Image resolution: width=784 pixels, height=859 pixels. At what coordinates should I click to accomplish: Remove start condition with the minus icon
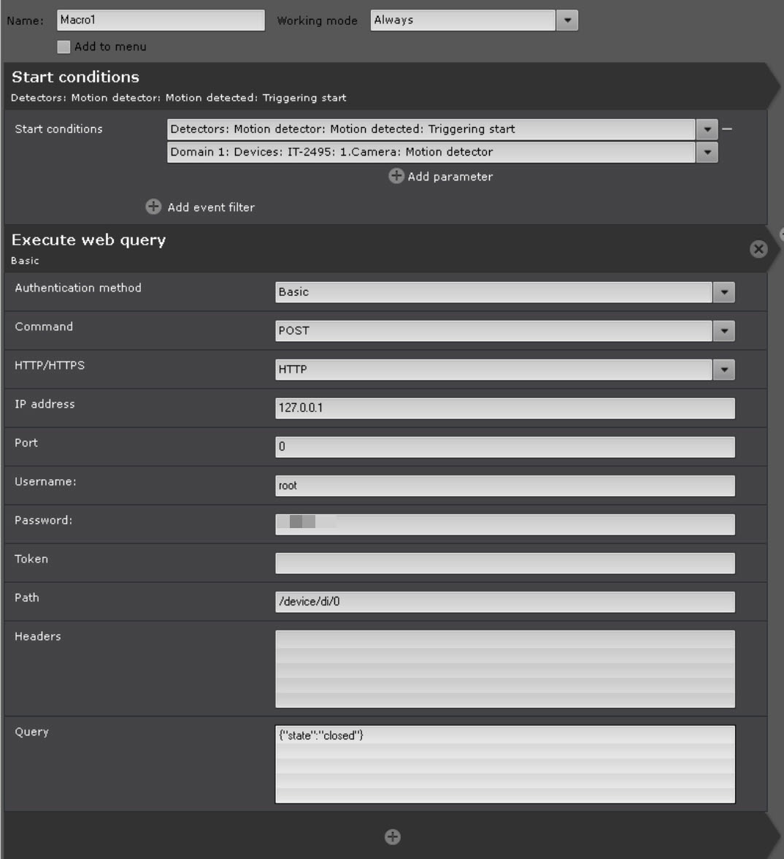click(x=727, y=129)
